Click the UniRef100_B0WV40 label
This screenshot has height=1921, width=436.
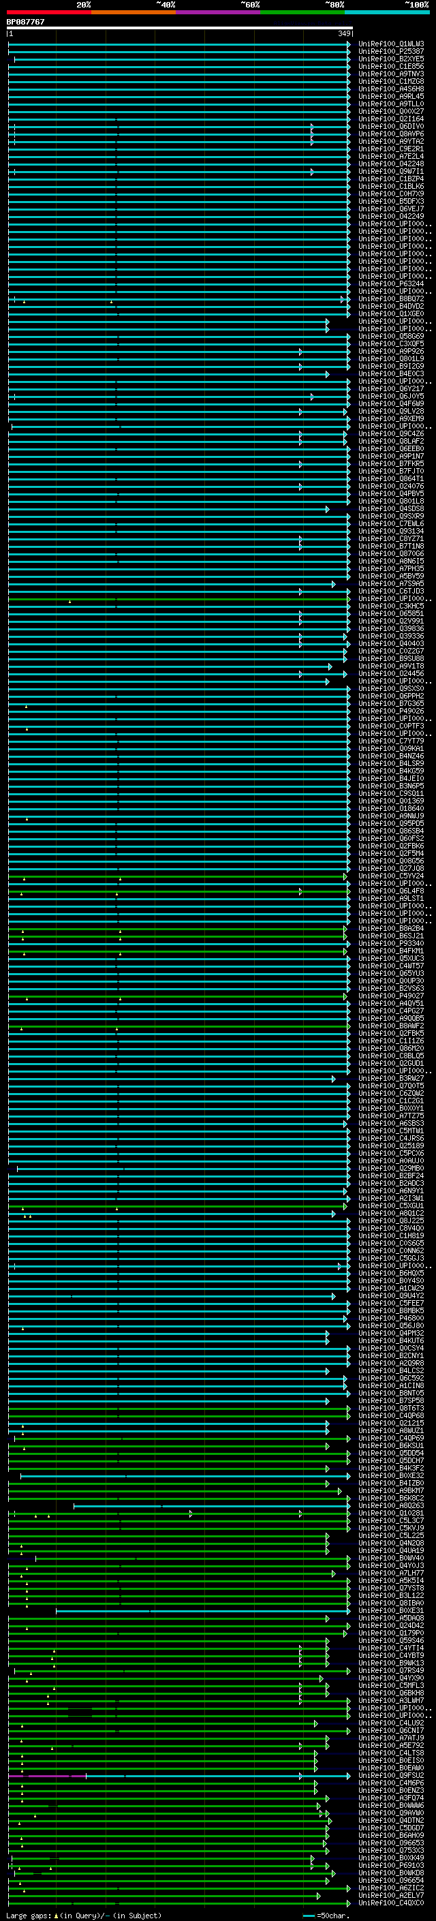coord(390,1558)
